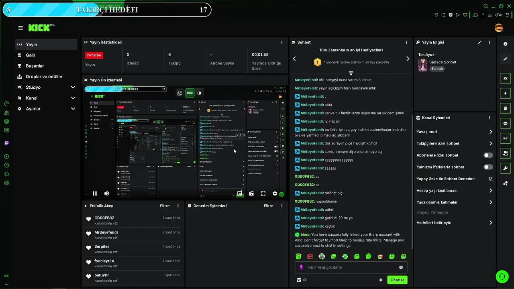The image size is (514, 289).
Task: Open Takipçilere özel sohbet options
Action: [455, 143]
